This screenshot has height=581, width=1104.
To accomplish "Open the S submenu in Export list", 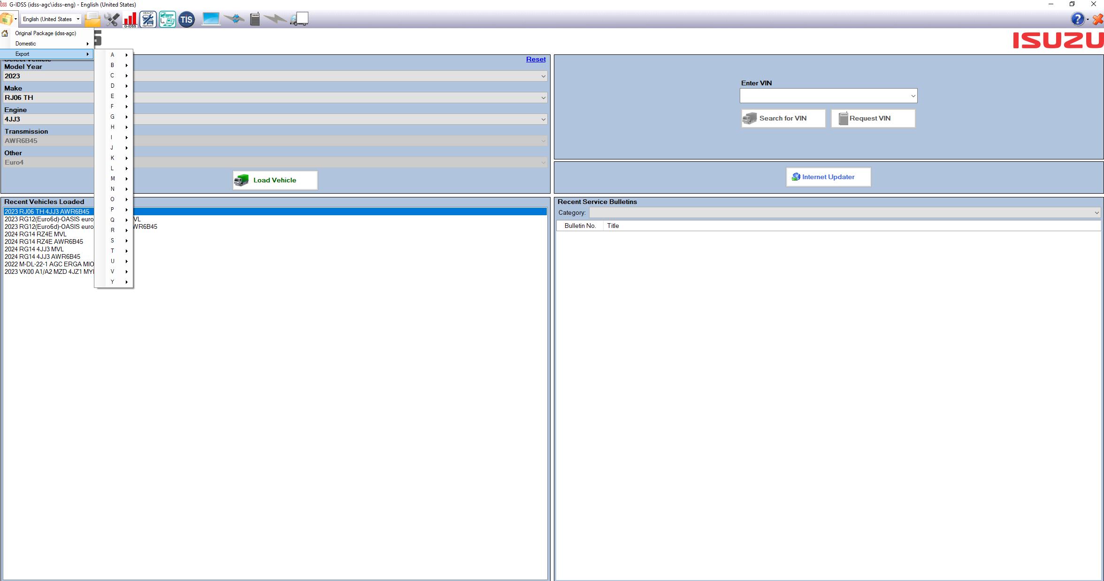I will [x=114, y=241].
